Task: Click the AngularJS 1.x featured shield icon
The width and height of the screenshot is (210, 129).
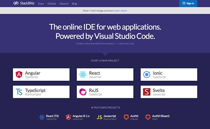Action: [x=68, y=117]
